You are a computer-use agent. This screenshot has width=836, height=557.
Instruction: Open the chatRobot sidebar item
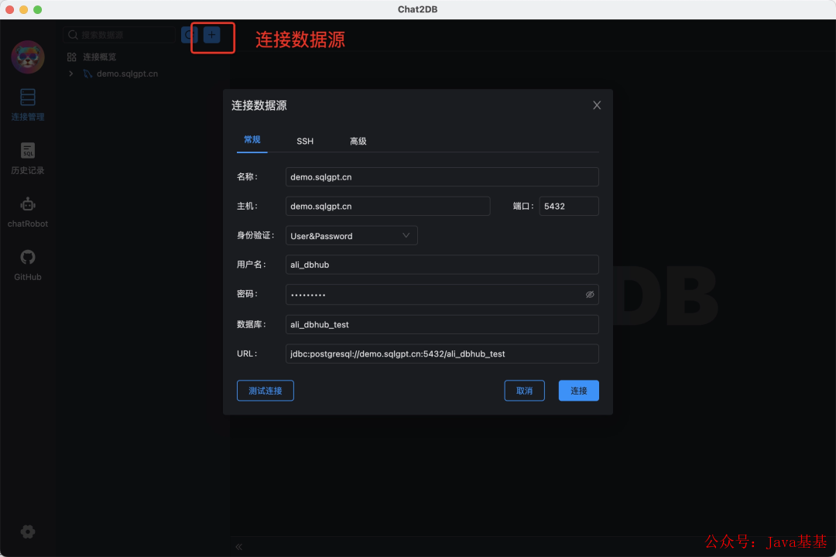28,212
